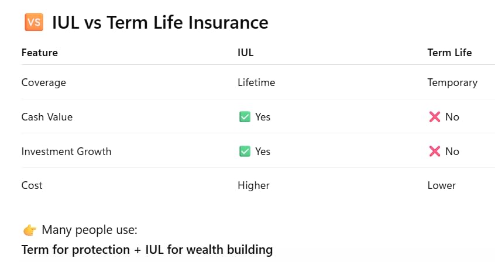Select the Coverage row label
The height and width of the screenshot is (262, 495).
pos(43,82)
